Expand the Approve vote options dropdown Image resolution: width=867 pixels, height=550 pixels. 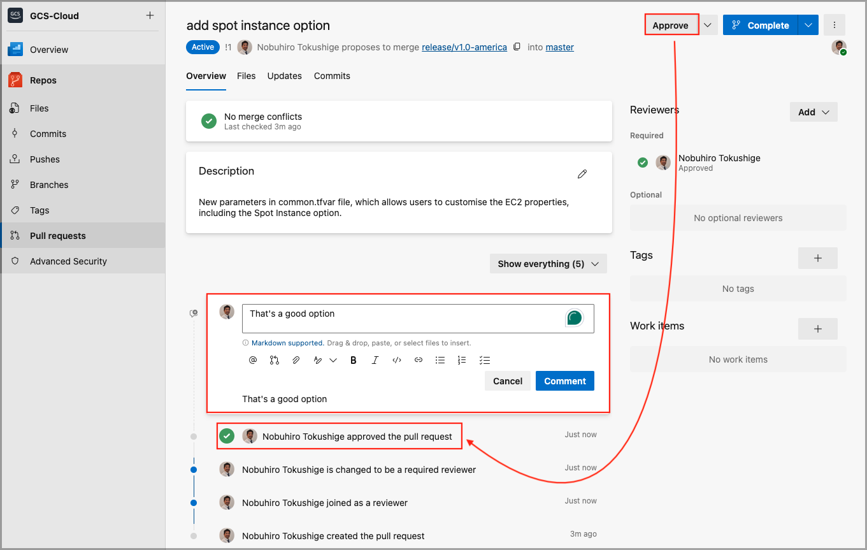click(x=708, y=25)
